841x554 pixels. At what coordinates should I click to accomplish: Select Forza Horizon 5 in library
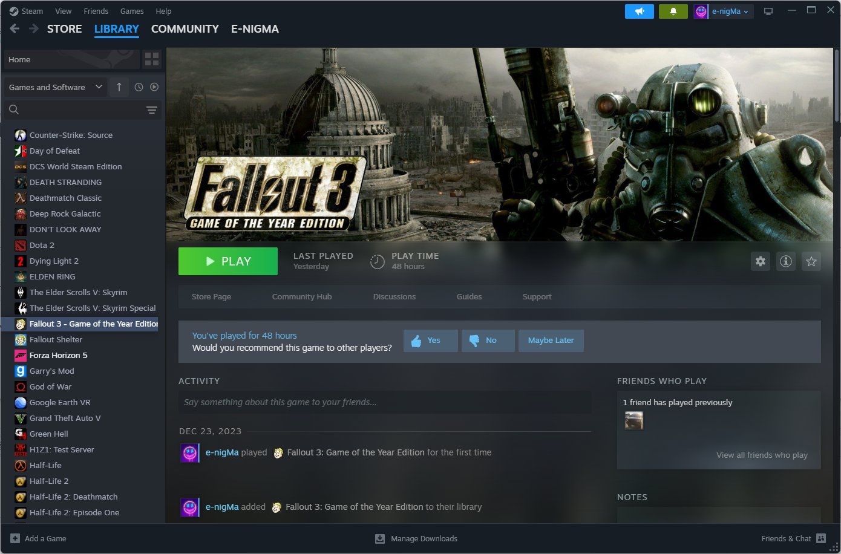(58, 355)
